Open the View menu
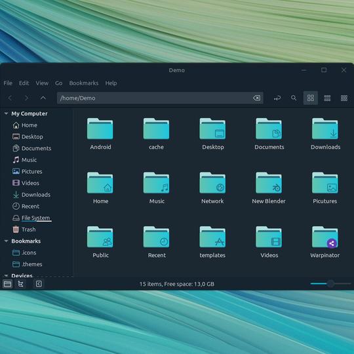The height and width of the screenshot is (354, 354). pyautogui.click(x=42, y=83)
